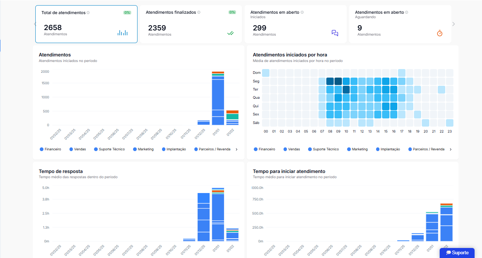Image resolution: width=482 pixels, height=258 pixels.
Task: Click the stopwatch icon in Aguardando card
Action: [440, 33]
